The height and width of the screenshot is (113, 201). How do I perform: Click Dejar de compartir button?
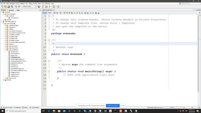click(113, 106)
